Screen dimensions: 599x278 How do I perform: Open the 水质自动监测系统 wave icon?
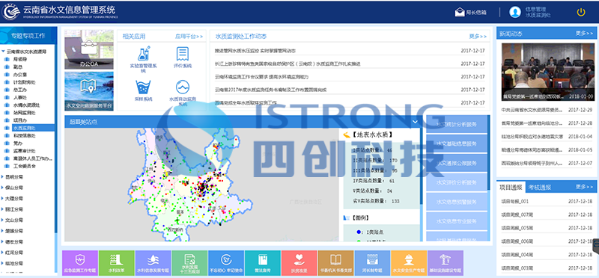pos(183,87)
